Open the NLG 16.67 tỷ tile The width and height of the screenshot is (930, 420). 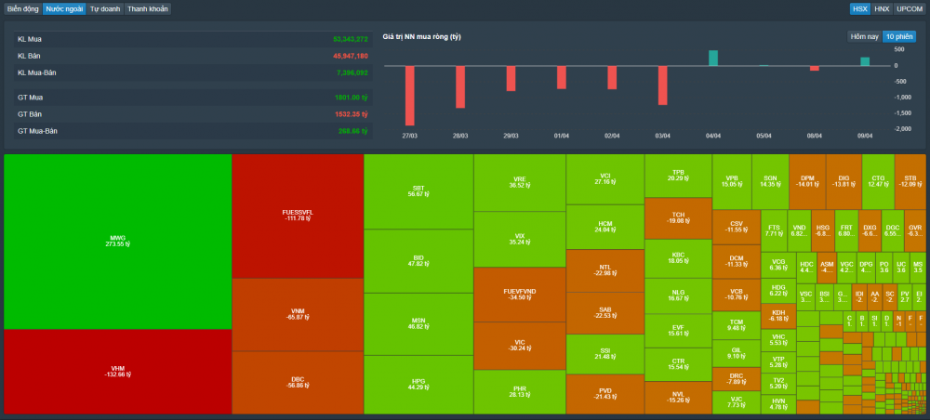coord(679,295)
